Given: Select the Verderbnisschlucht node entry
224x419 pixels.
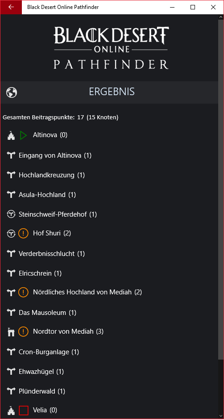Looking at the screenshot, I should pos(109,254).
